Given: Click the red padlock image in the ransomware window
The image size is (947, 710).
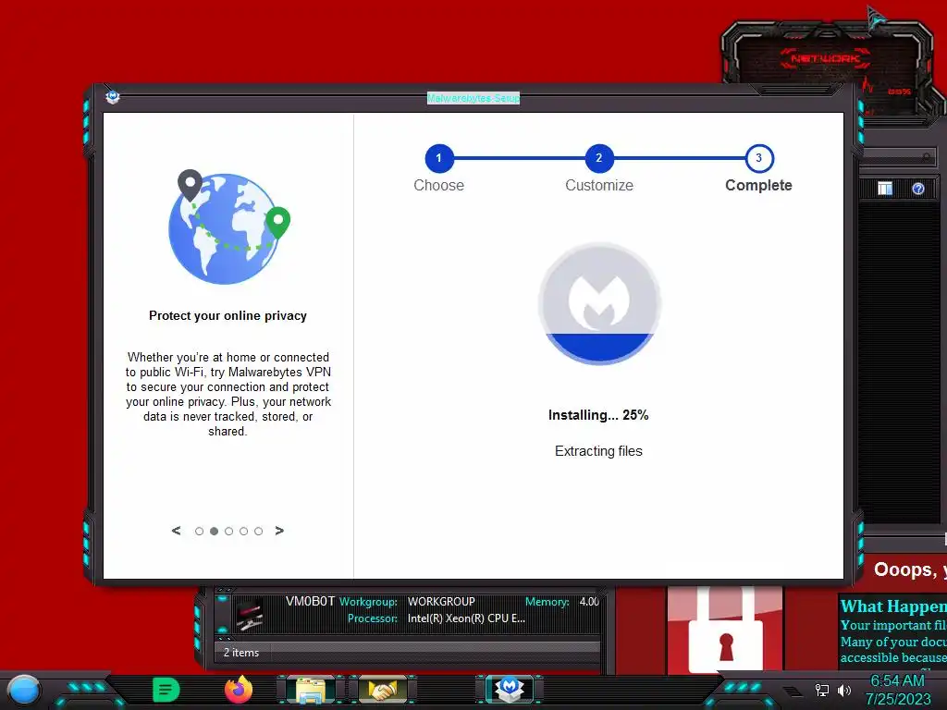Looking at the screenshot, I should point(725,629).
